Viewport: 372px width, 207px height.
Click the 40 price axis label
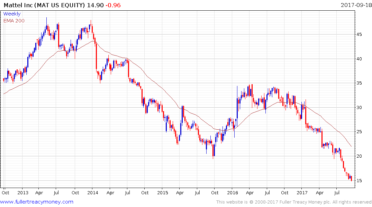point(359,59)
